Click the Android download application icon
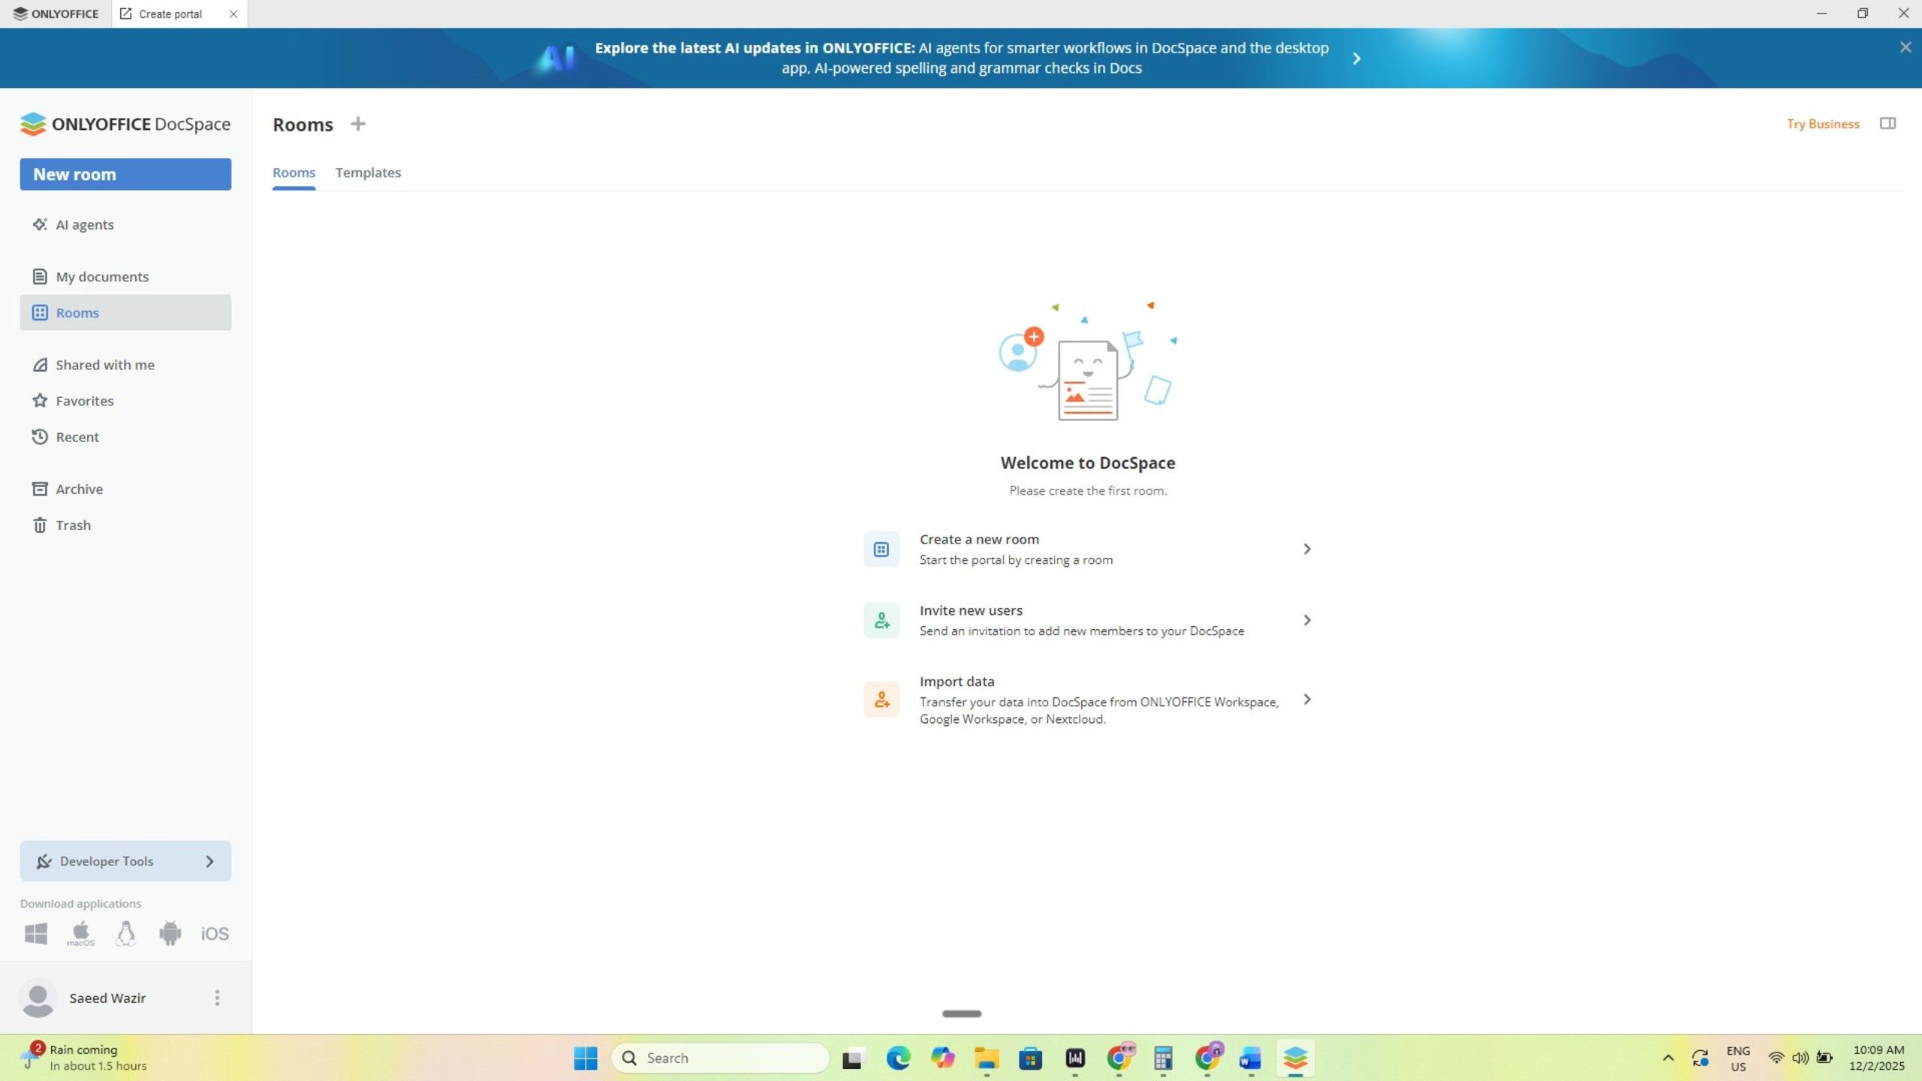The width and height of the screenshot is (1922, 1081). (x=170, y=933)
